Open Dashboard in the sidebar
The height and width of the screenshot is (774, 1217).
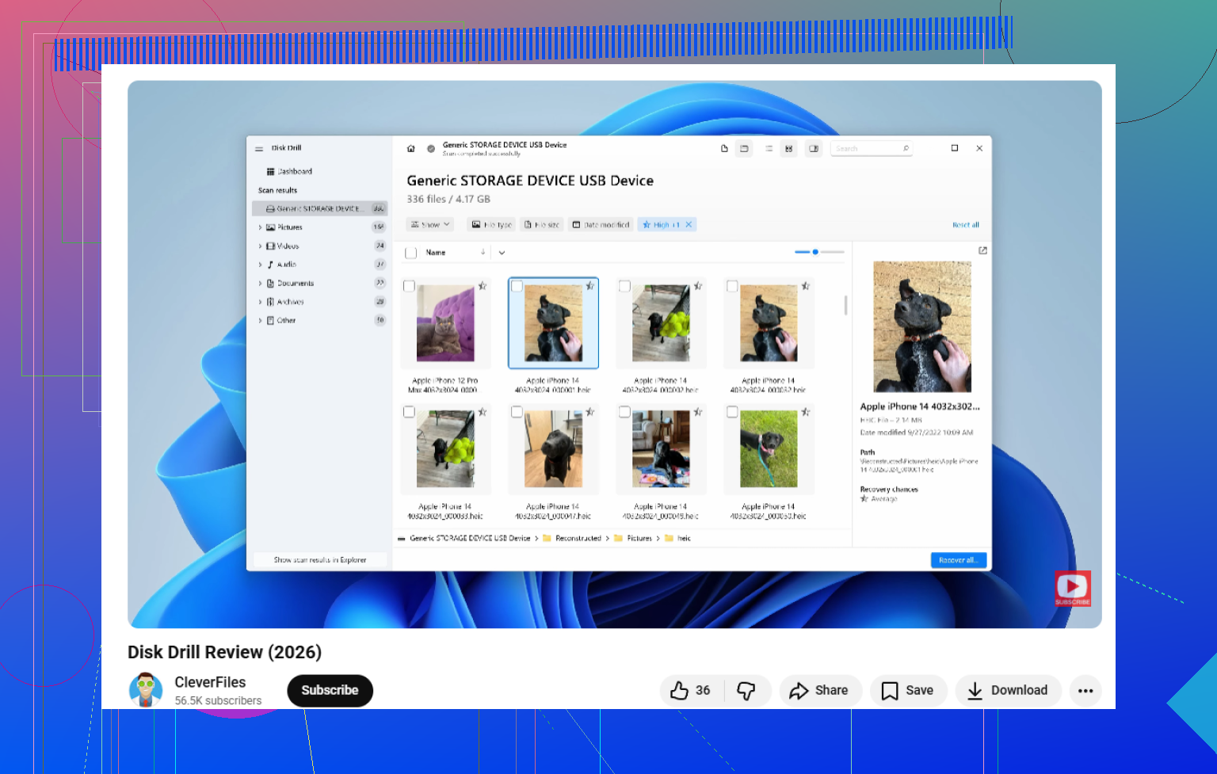pyautogui.click(x=289, y=171)
